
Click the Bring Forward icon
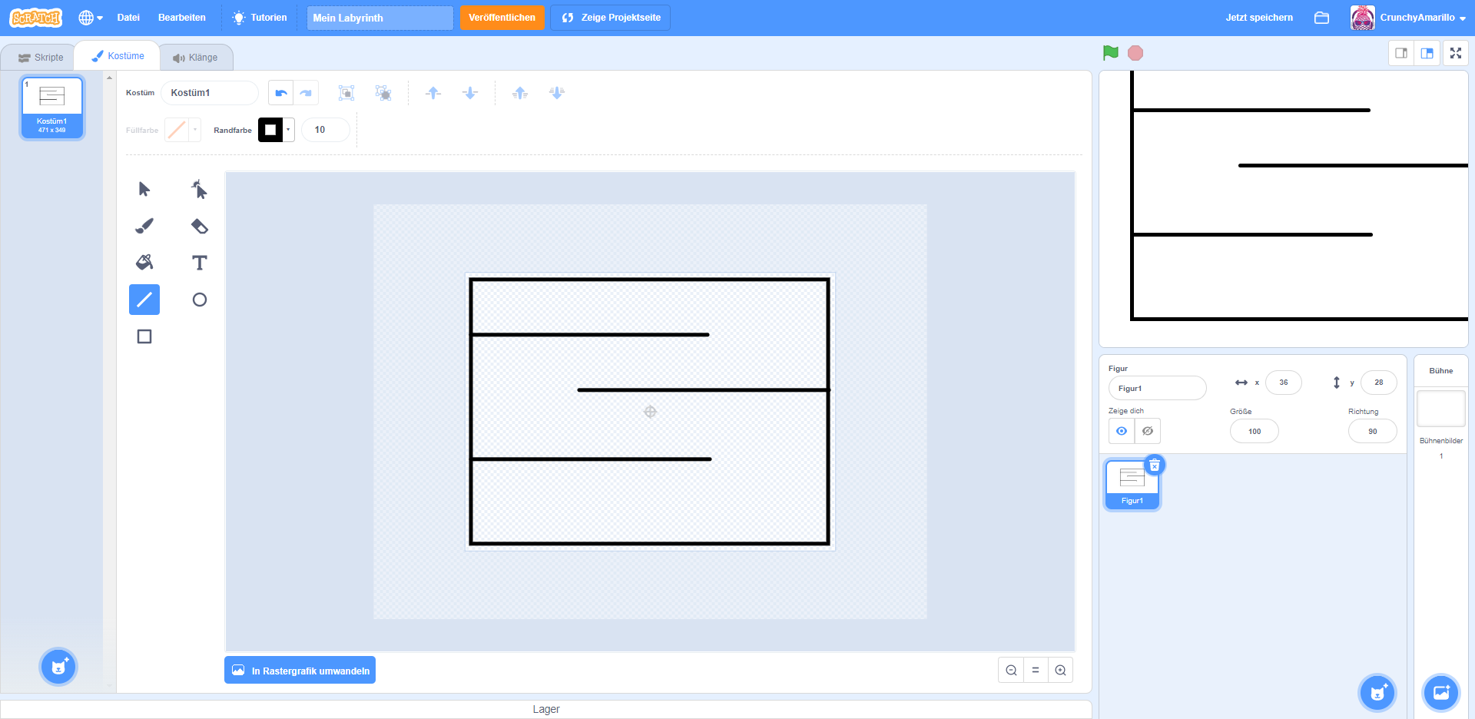pos(433,93)
